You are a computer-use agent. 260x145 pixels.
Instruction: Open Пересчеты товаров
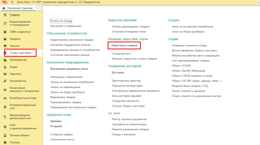(124, 46)
